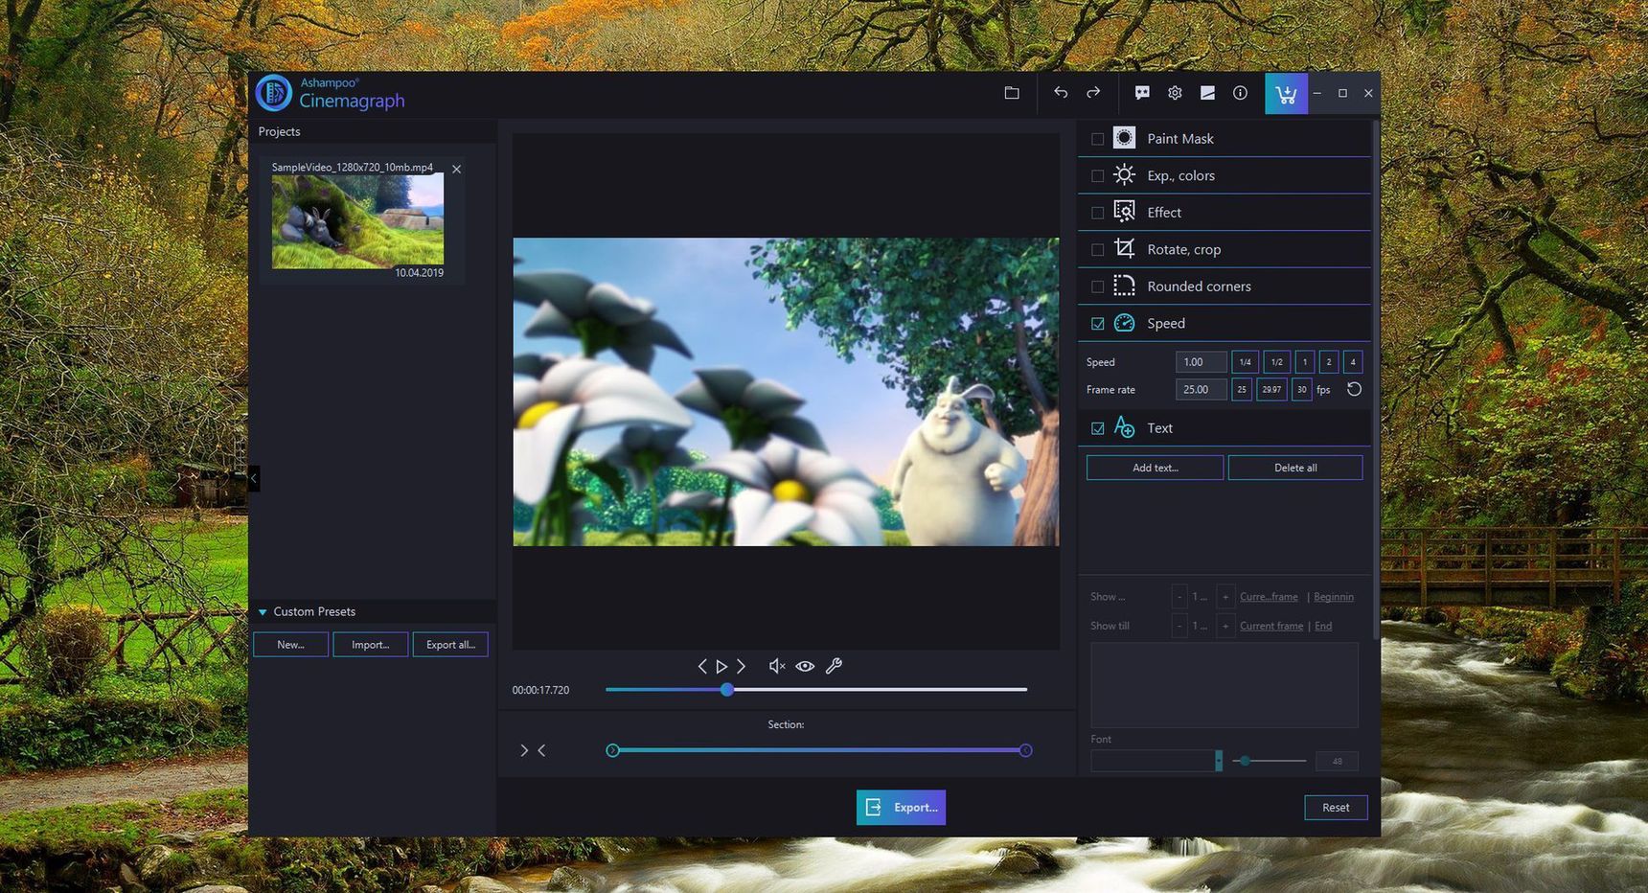Open the wrench tools icon
Viewport: 1648px width, 893px height.
[834, 666]
